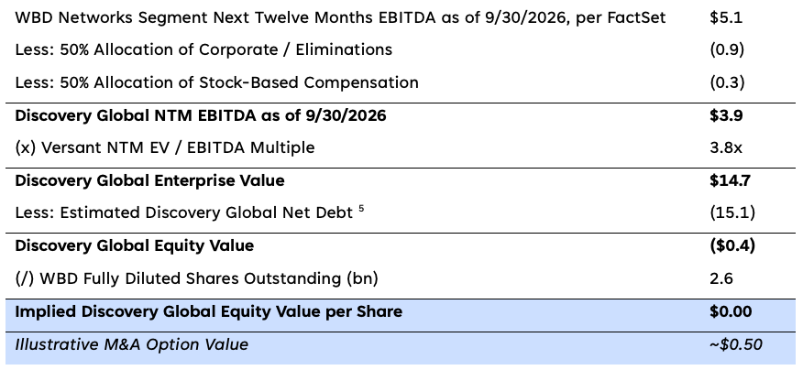Select the $3.9 NTM EBITDA value
Image resolution: width=803 pixels, height=370 pixels.
(726, 115)
